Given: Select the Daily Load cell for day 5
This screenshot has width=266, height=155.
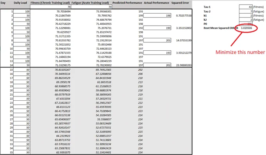Looking at the screenshot, I should coord(22,28).
